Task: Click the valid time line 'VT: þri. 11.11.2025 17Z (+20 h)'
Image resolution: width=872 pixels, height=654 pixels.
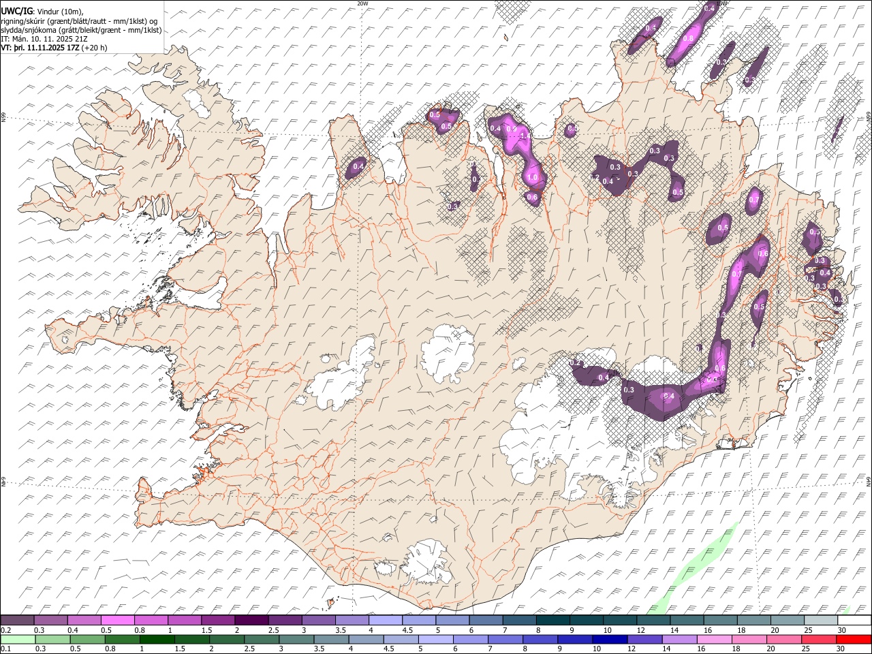Action: click(x=54, y=48)
